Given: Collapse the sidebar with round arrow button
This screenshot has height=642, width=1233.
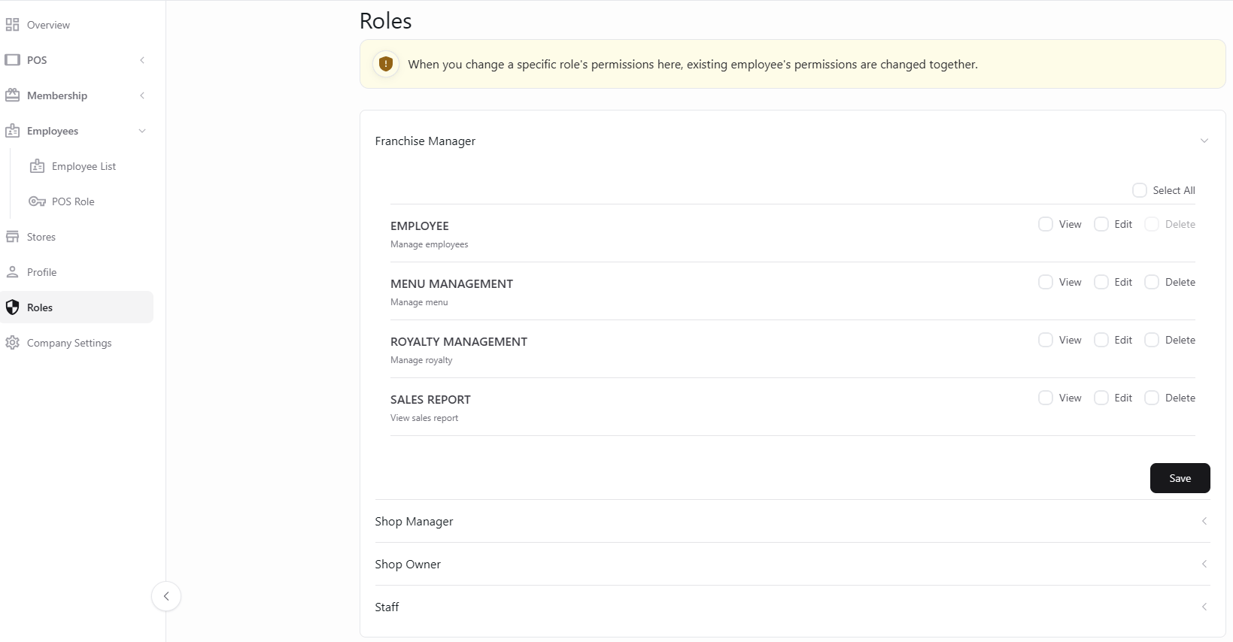Looking at the screenshot, I should [x=166, y=596].
